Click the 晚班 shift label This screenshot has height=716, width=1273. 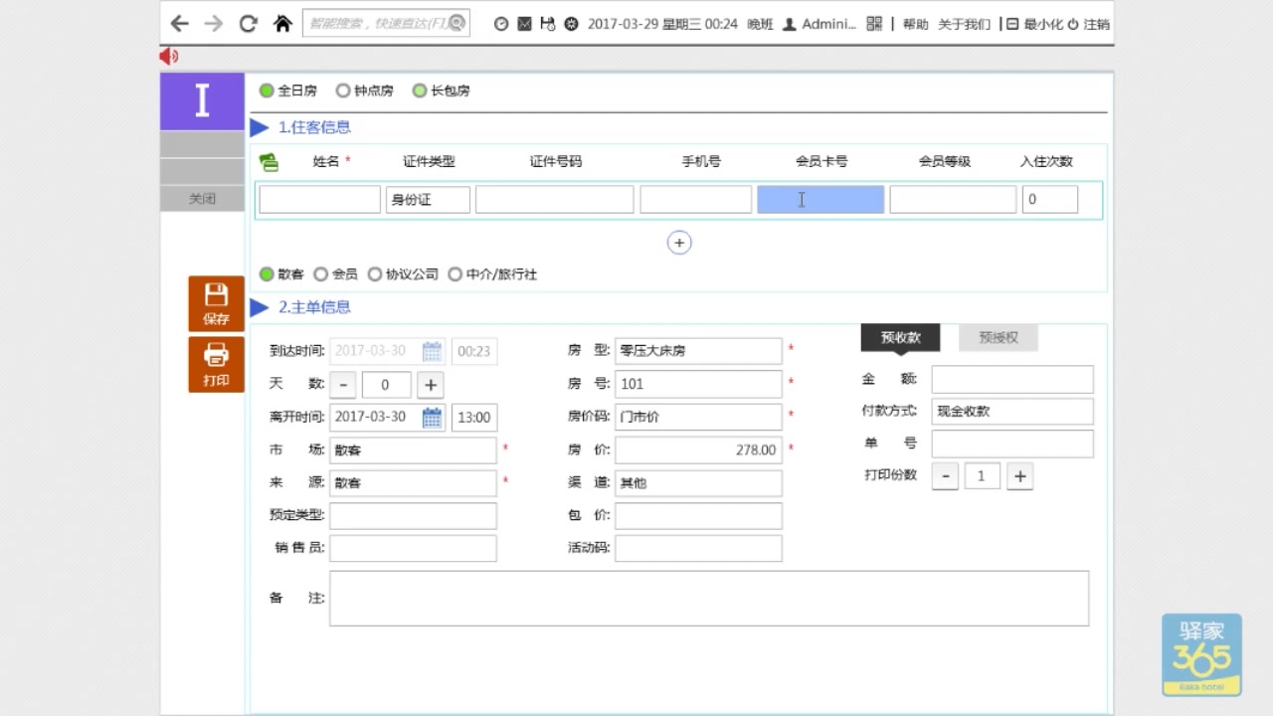[760, 24]
